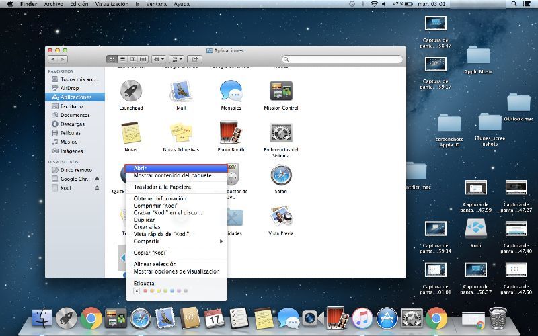Eject Google Chrome disk in sidebar
The width and height of the screenshot is (538, 336).
97,179
